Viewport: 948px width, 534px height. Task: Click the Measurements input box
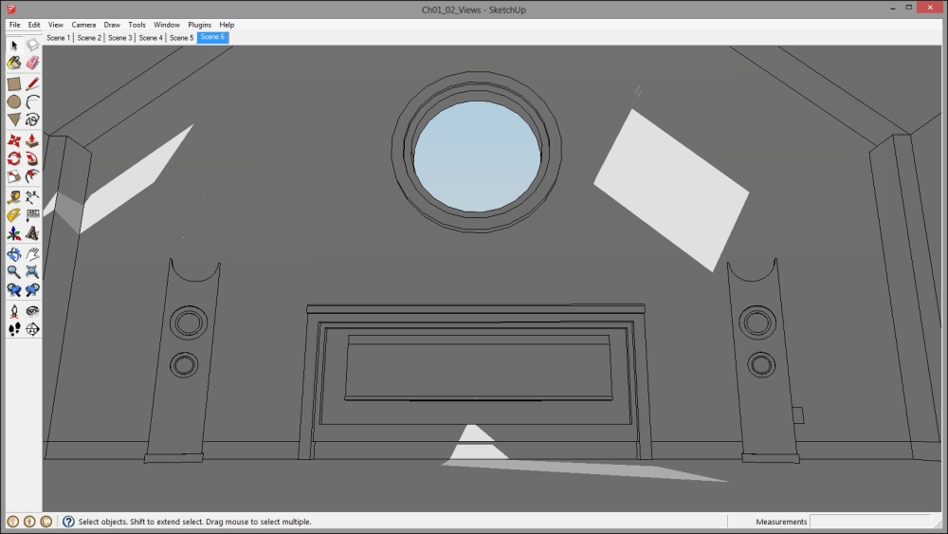pos(869,522)
